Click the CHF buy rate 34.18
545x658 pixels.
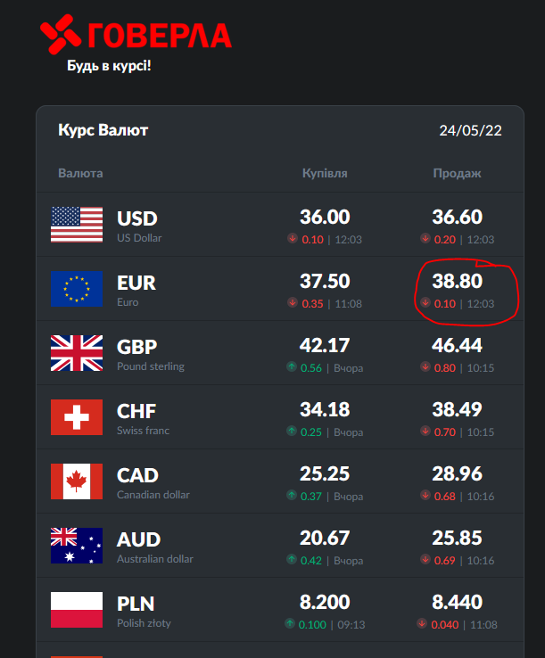tap(325, 410)
